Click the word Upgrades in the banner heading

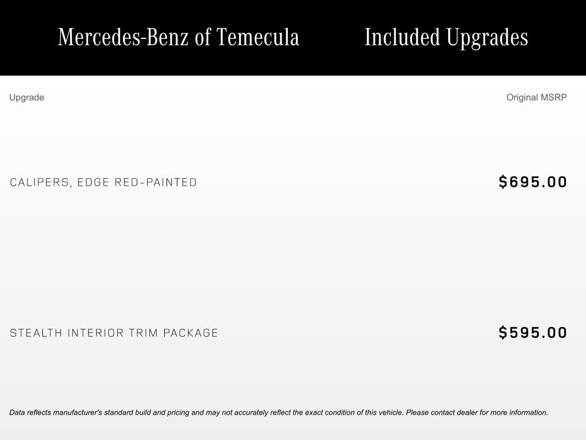point(487,37)
